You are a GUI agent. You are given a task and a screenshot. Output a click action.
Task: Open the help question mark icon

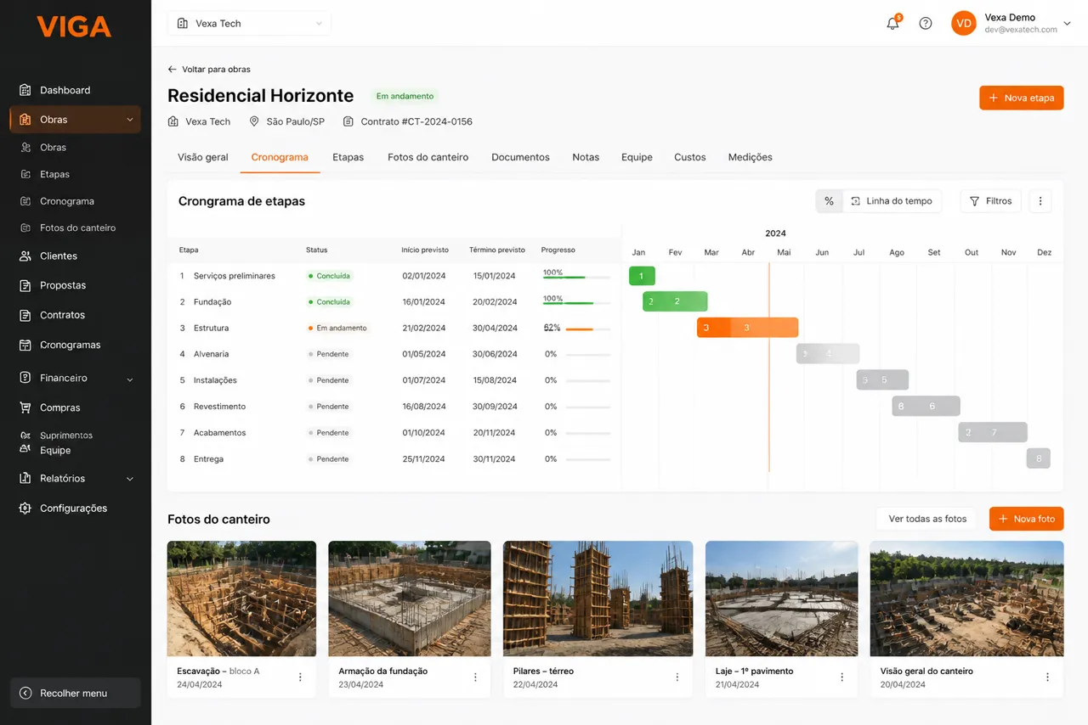click(x=926, y=24)
